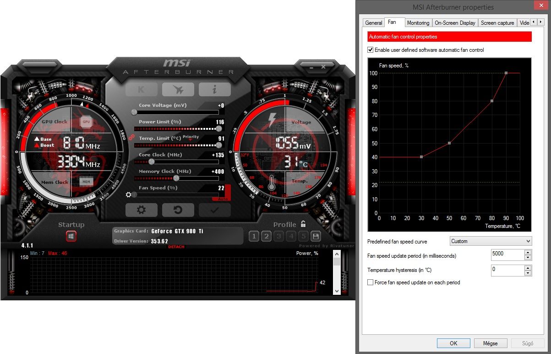551x354 pixels.
Task: Click the lightning bolt Voltage icon
Action: [x=272, y=120]
